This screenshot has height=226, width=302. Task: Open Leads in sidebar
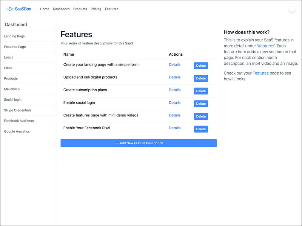tap(29, 57)
